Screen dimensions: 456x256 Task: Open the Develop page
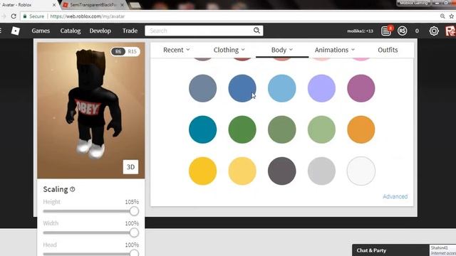(x=100, y=31)
